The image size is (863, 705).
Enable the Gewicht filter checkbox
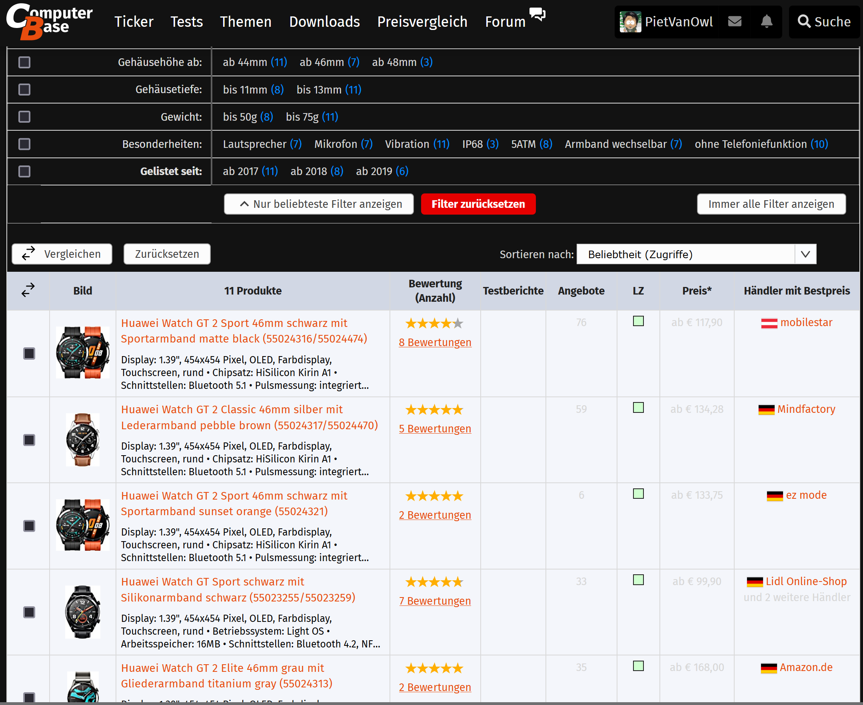pos(24,117)
